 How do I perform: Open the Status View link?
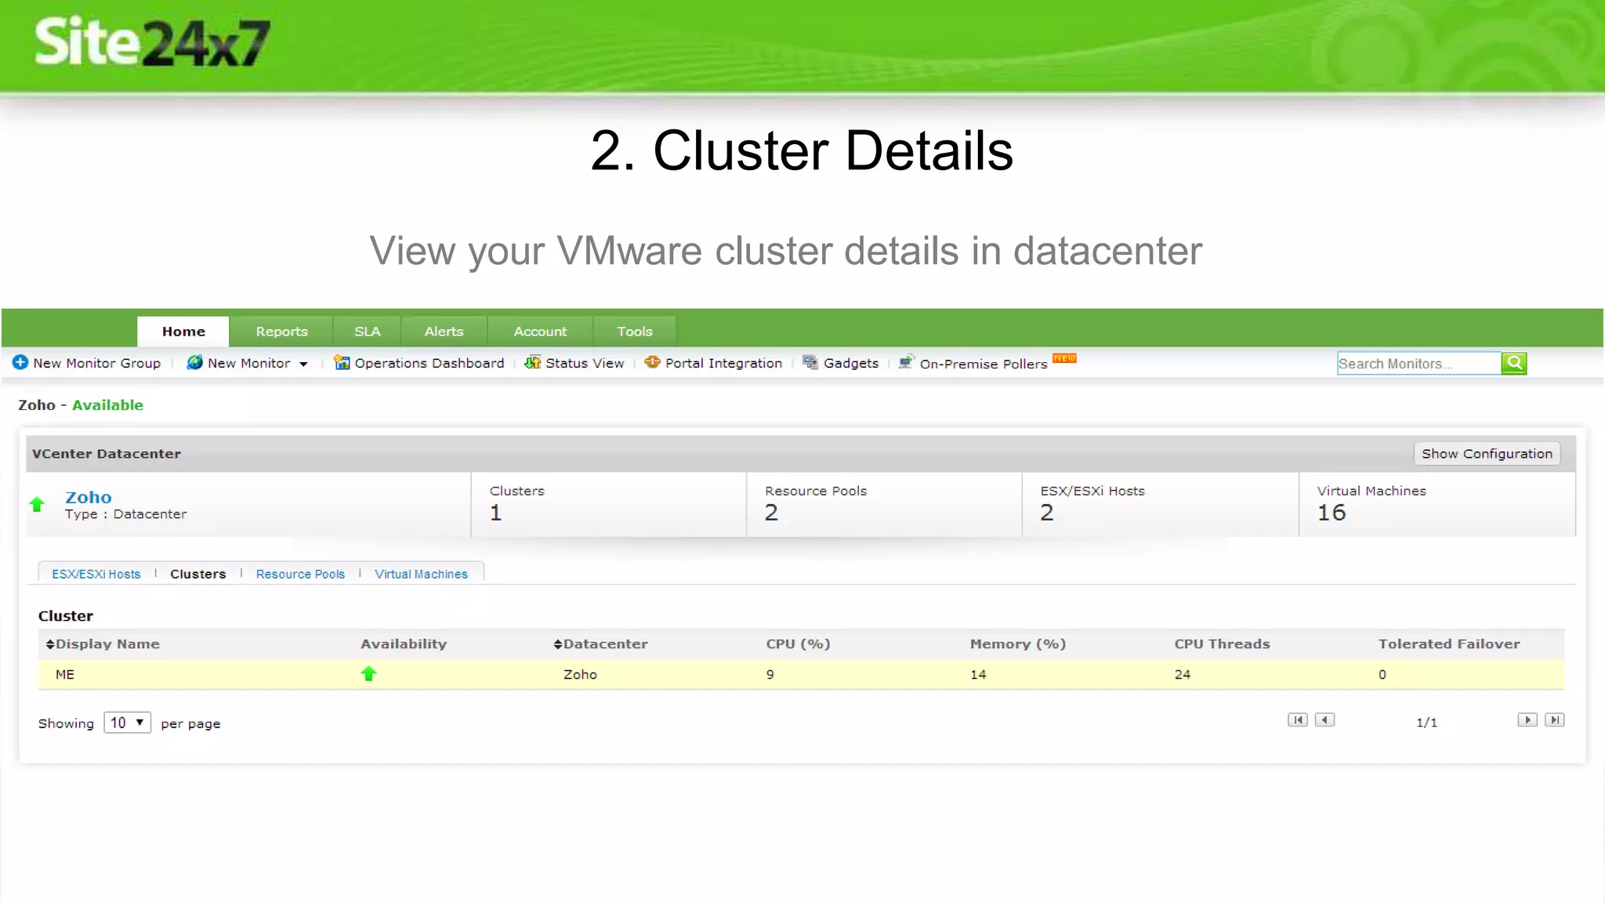[585, 363]
